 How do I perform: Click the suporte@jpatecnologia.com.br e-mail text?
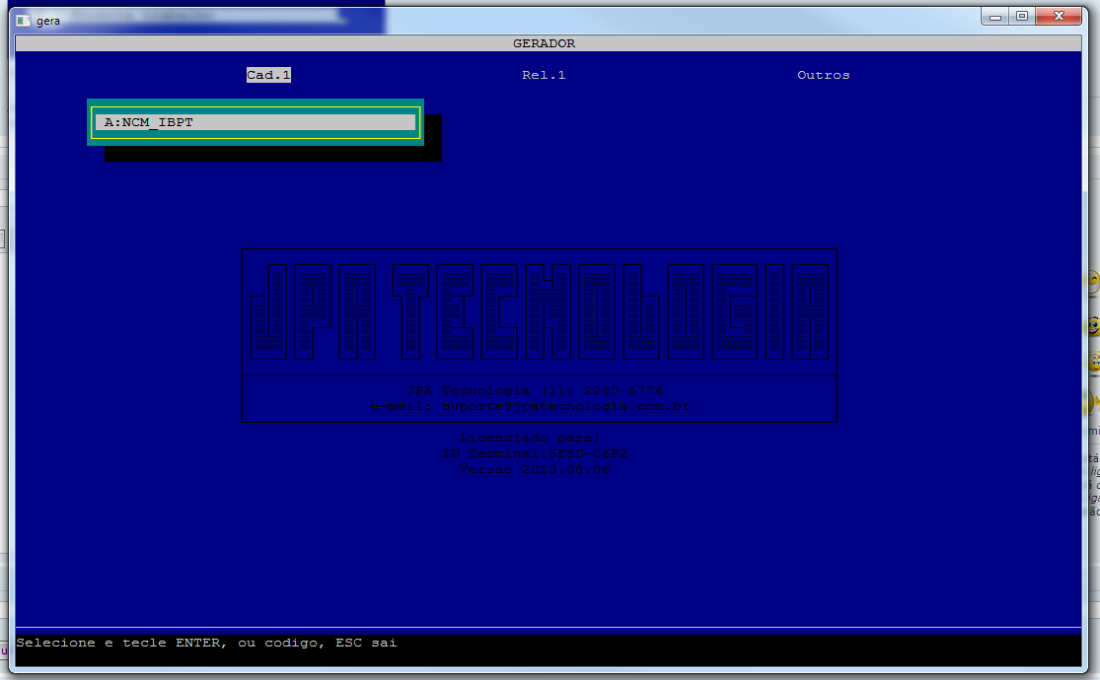(565, 407)
